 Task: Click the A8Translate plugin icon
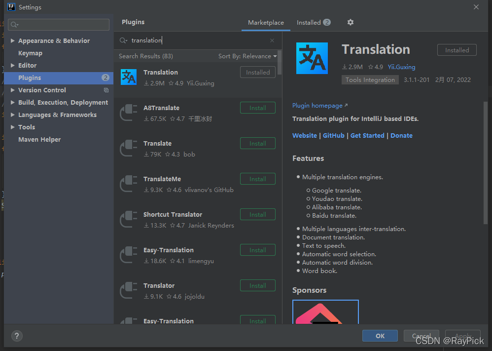coord(129,113)
